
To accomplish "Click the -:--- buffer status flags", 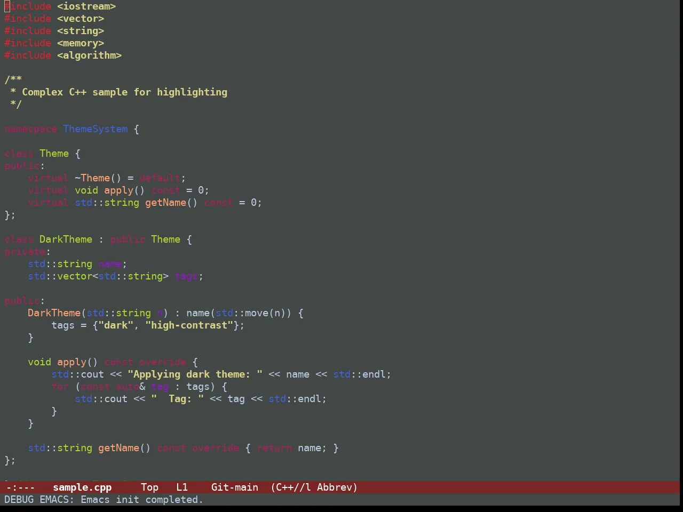I will coord(20,487).
